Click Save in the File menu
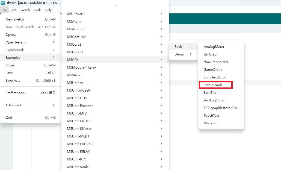The width and height of the screenshot is (281, 170). click(x=31, y=73)
